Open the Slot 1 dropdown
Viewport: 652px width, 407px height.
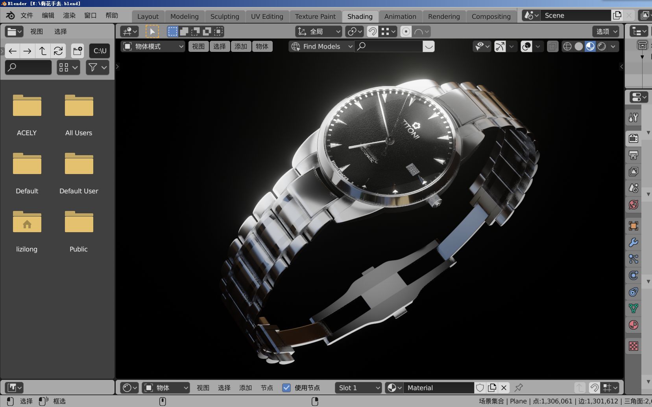click(x=358, y=388)
